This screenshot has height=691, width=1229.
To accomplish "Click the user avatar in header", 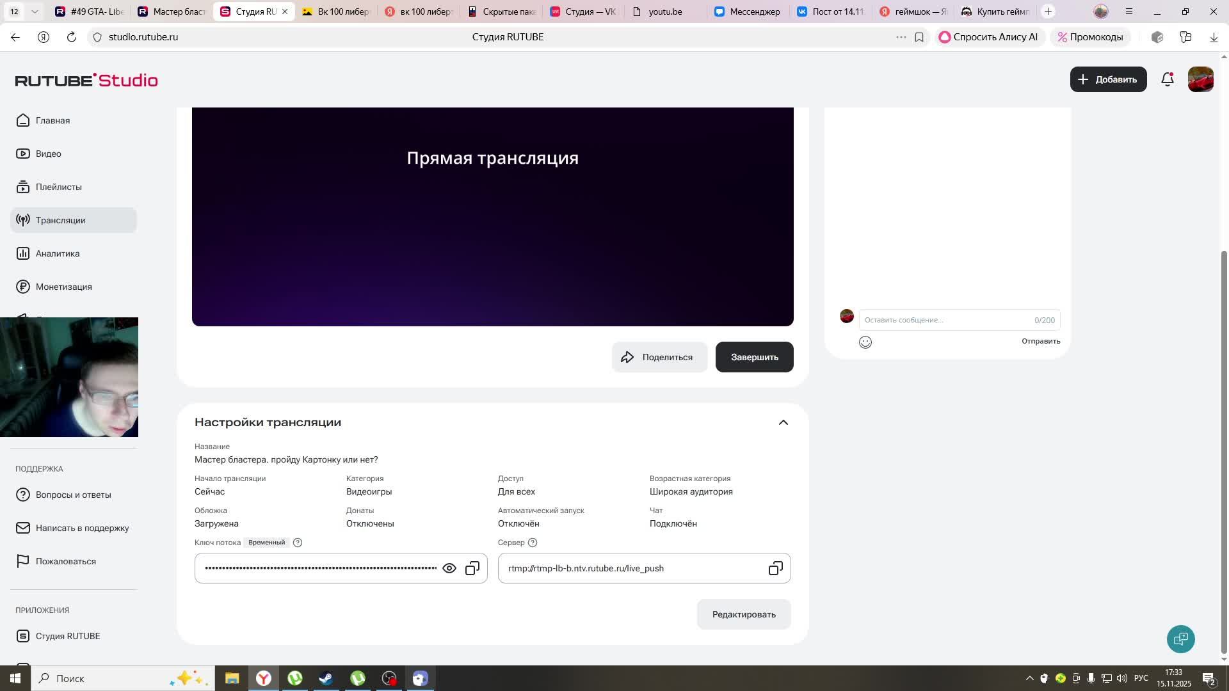I will 1200,79.
